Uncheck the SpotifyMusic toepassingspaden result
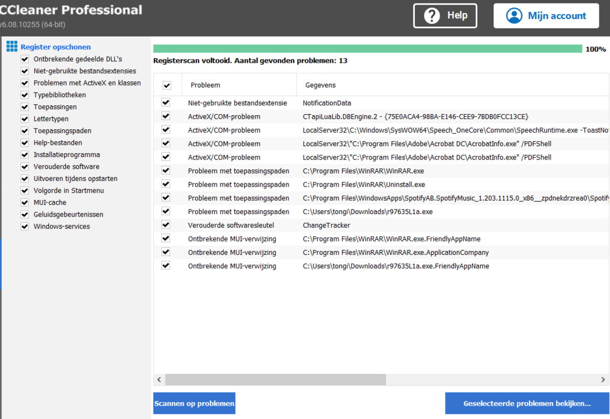Image resolution: width=610 pixels, height=419 pixels. tap(165, 198)
